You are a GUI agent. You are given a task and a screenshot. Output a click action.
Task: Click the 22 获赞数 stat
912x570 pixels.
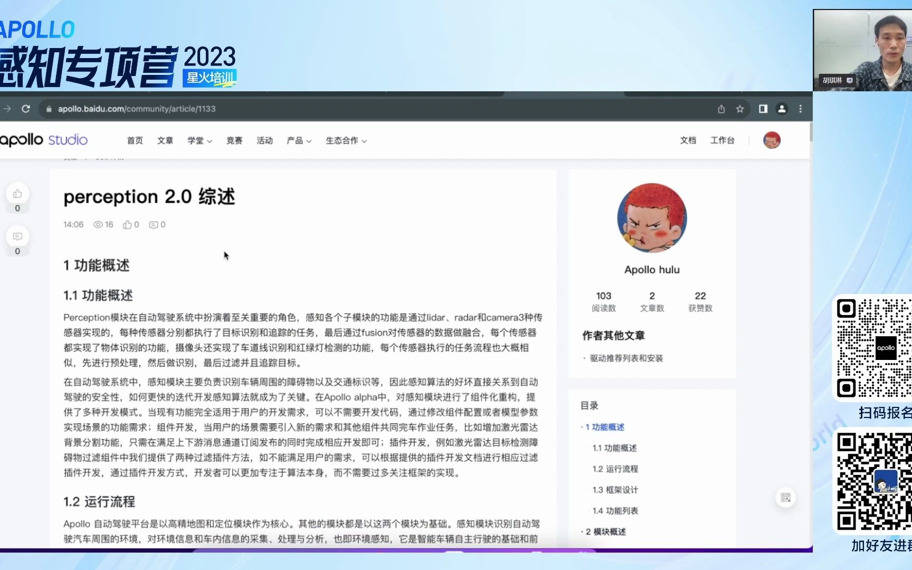(x=700, y=301)
